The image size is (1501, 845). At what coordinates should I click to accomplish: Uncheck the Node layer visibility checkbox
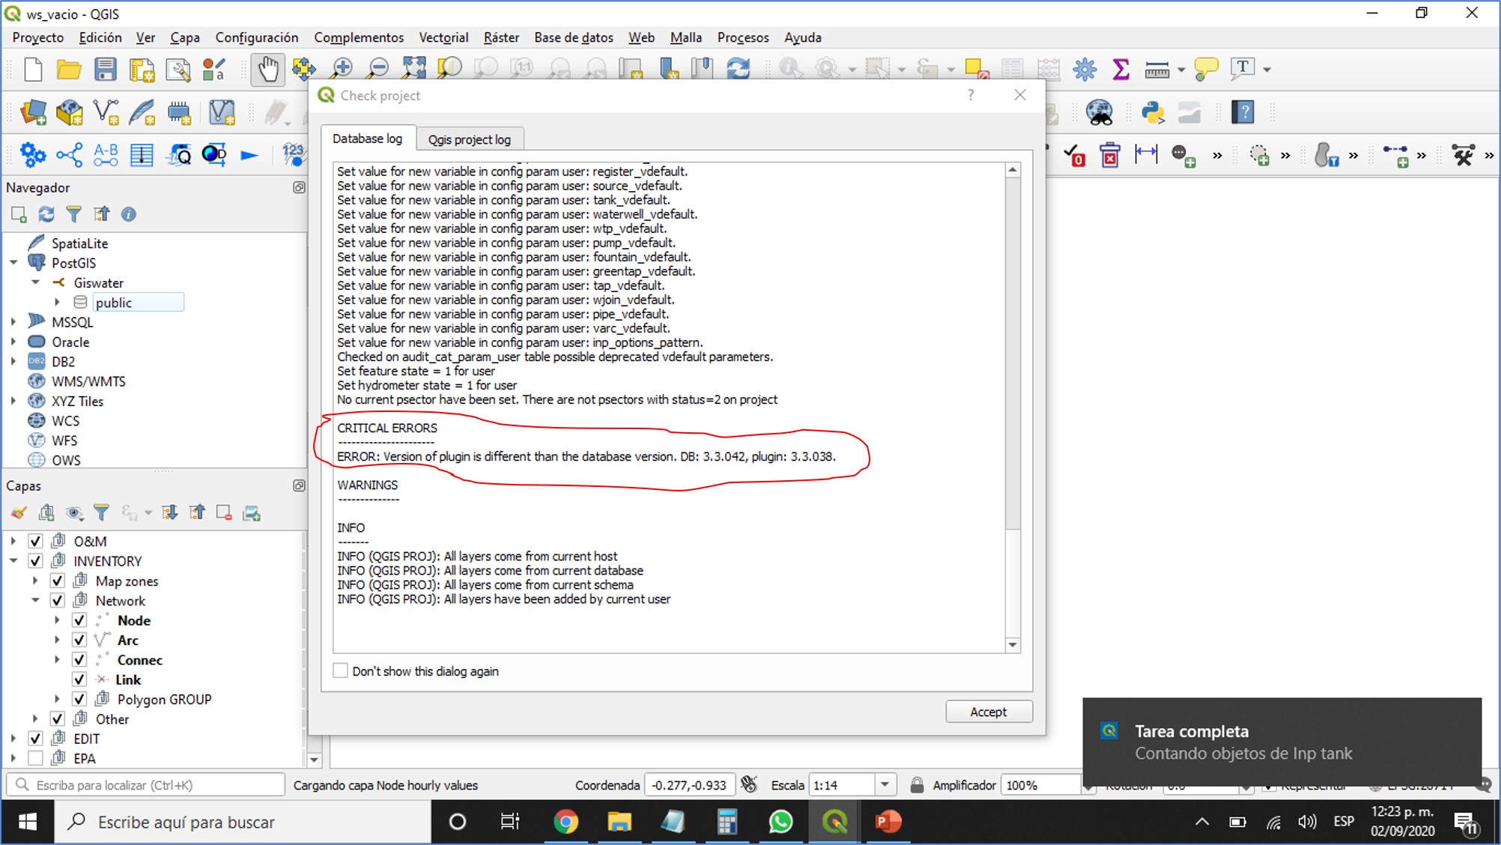(79, 620)
